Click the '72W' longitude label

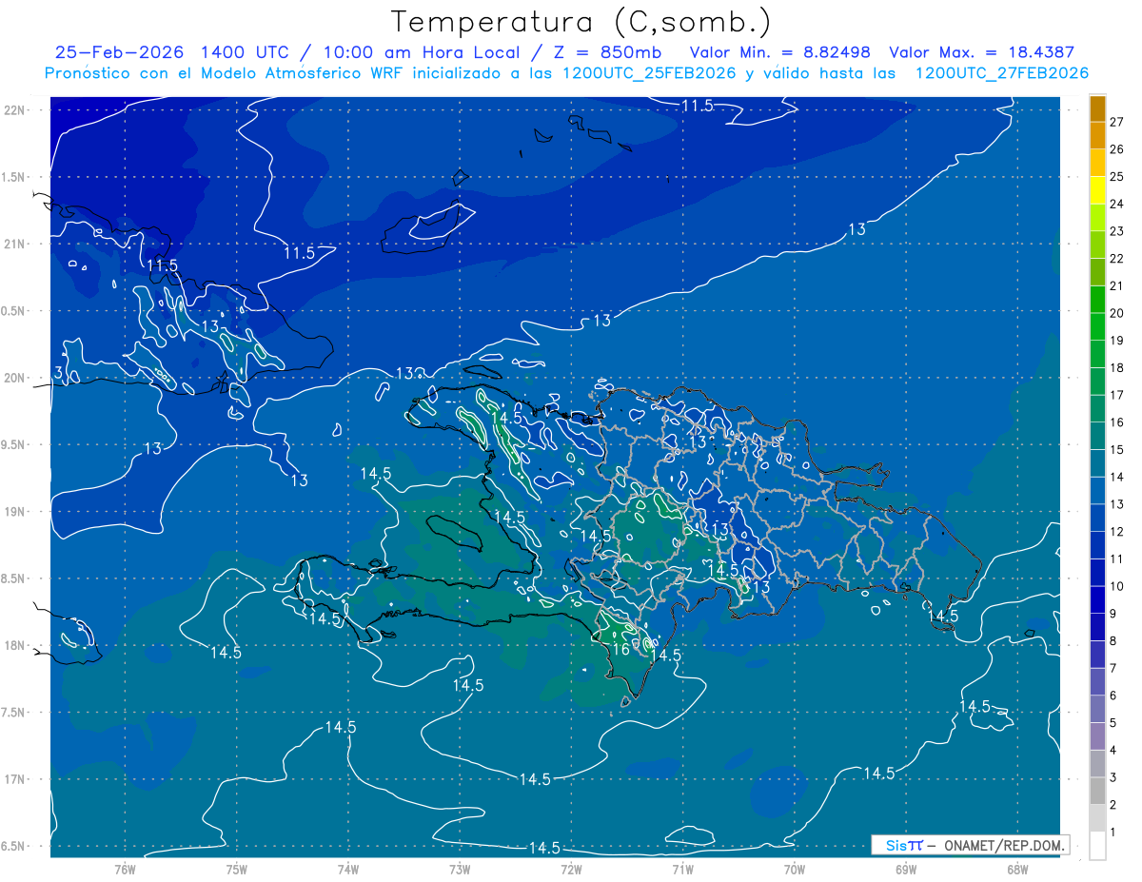point(571,870)
